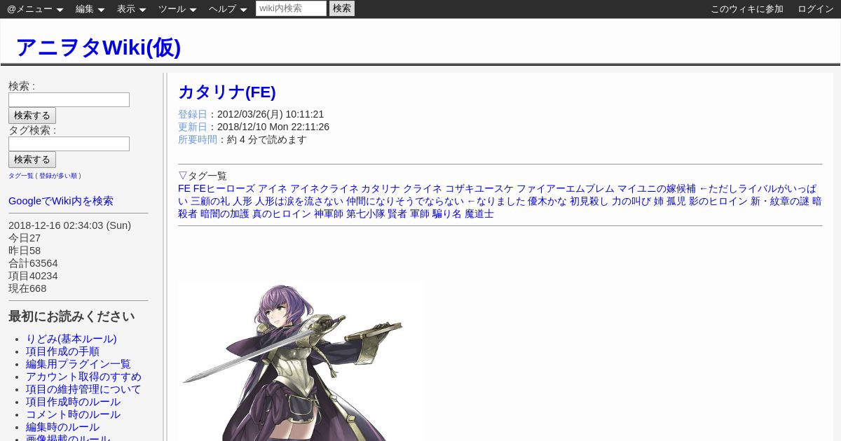
Task: Select the 合計63564 counter text
Action: point(33,263)
